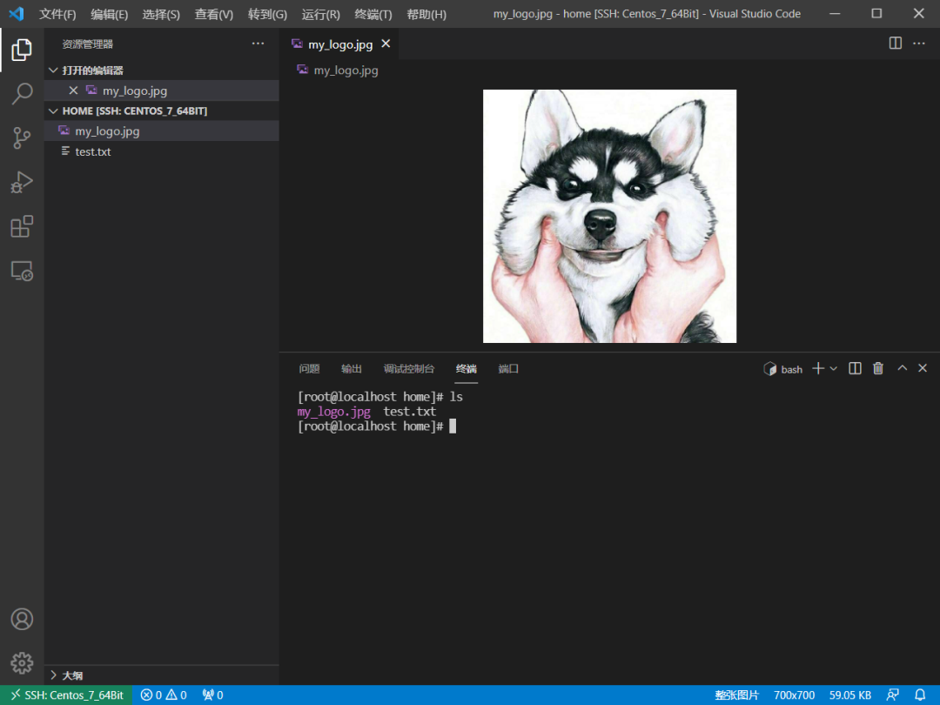This screenshot has height=705, width=940.
Task: Open the Search view in activity bar
Action: (x=22, y=94)
